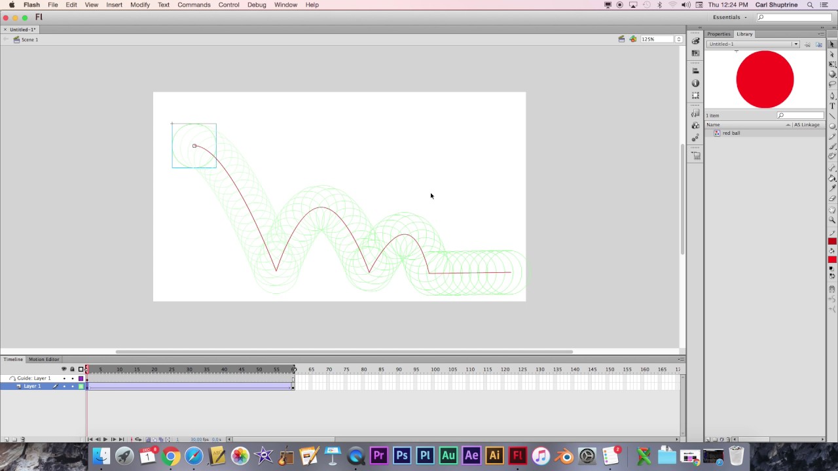Open the Edit Scene dropdown icon
The image size is (838, 471).
tap(621, 39)
